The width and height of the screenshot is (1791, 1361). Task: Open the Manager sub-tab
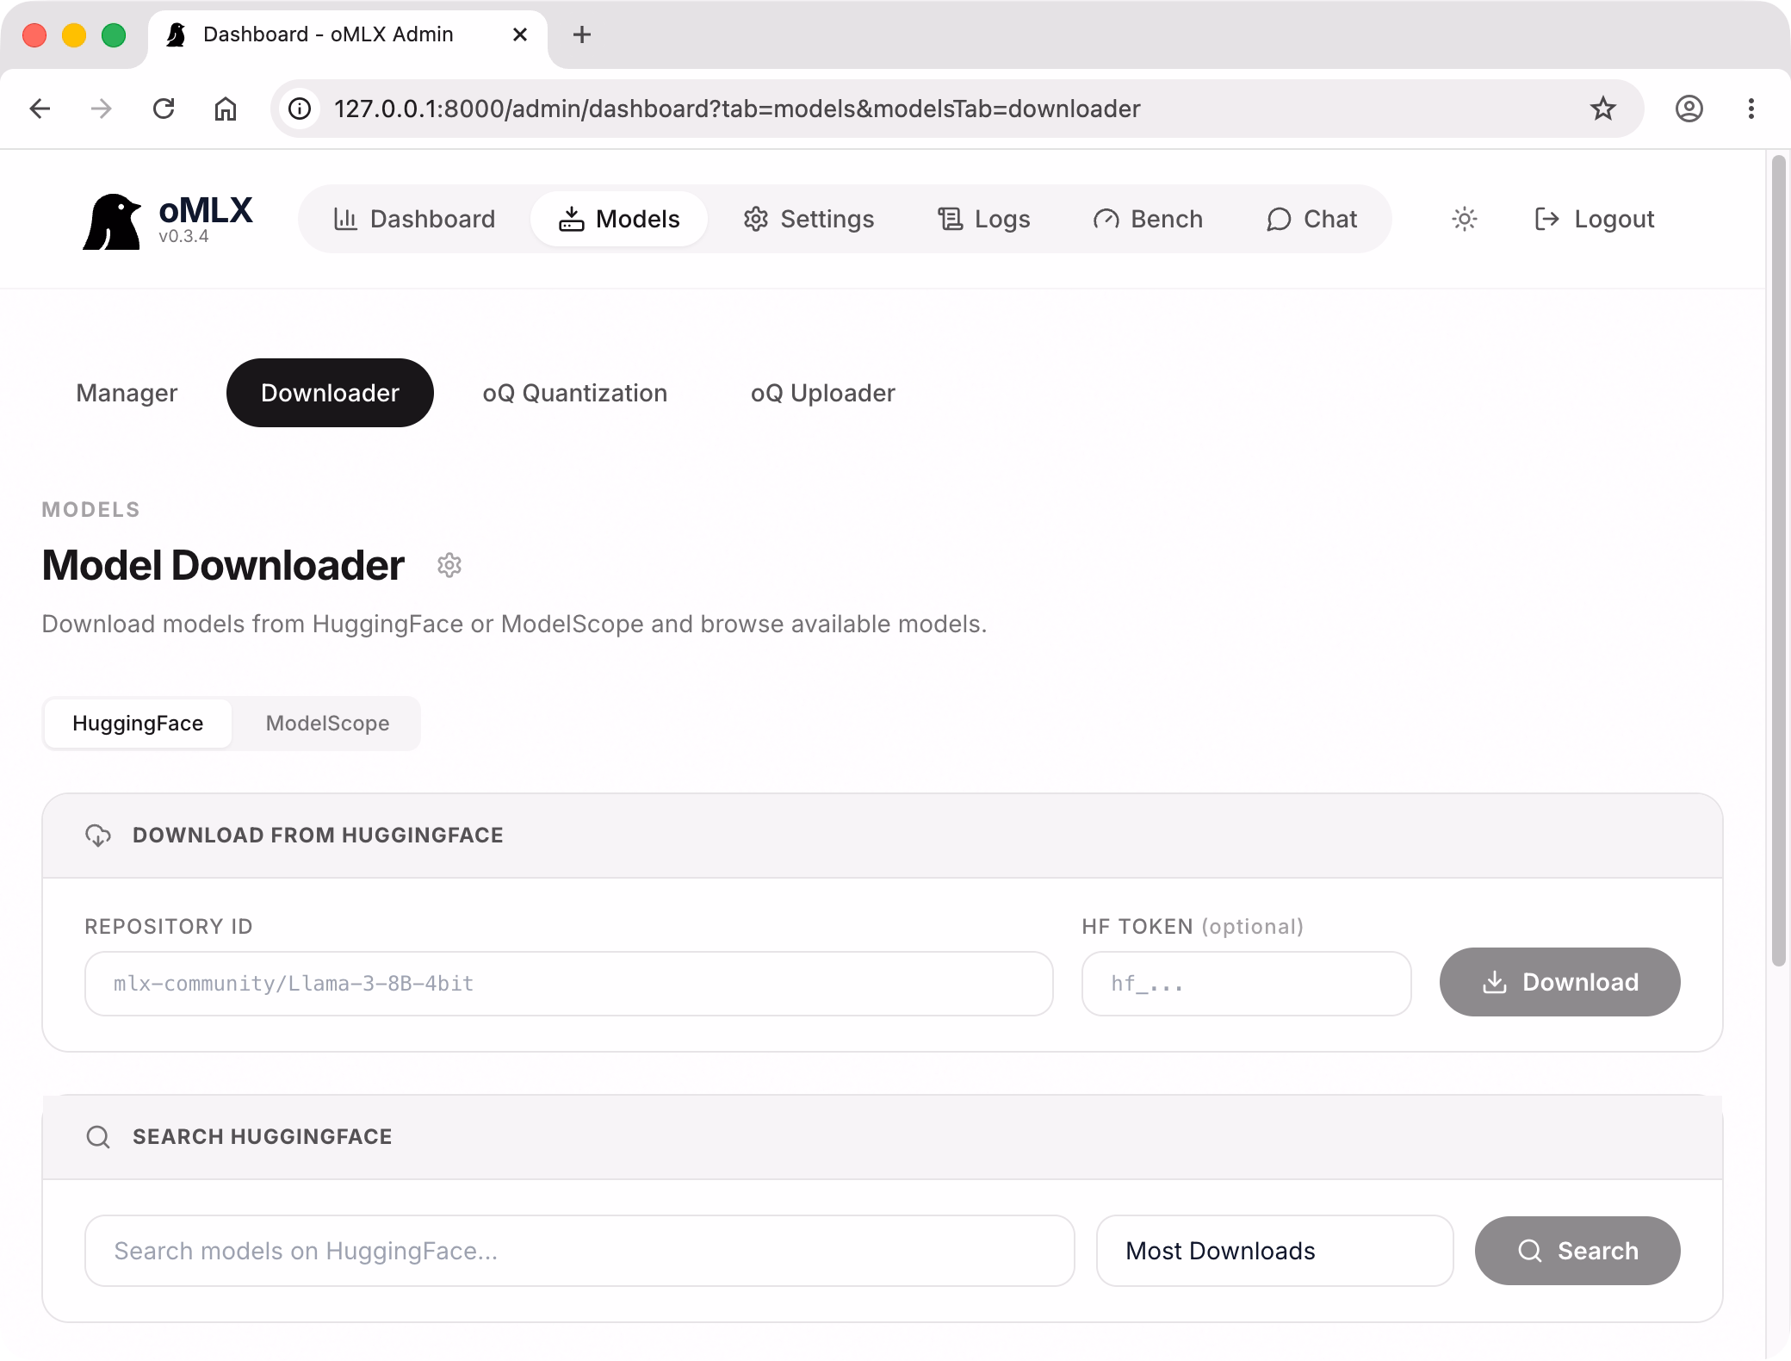click(x=127, y=393)
